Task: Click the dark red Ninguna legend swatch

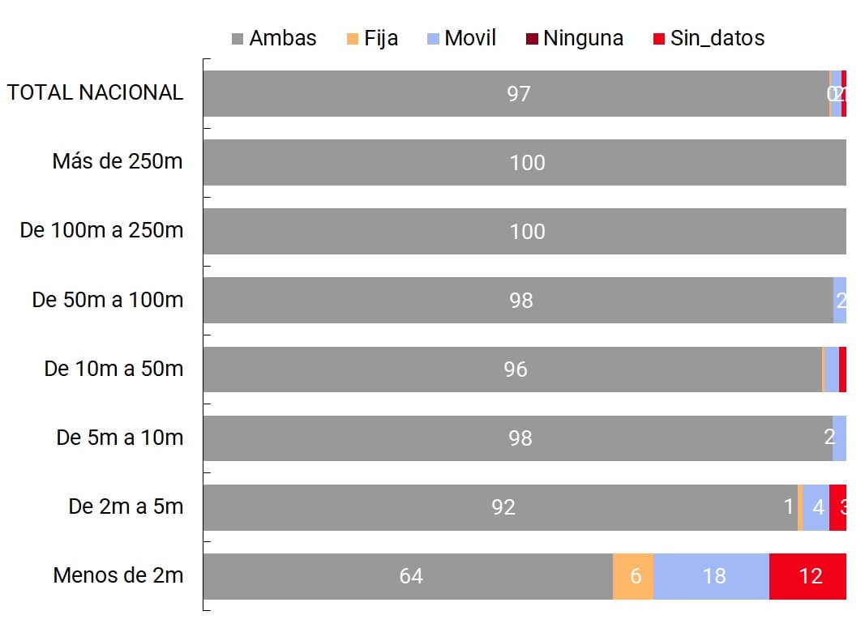Action: (x=532, y=39)
